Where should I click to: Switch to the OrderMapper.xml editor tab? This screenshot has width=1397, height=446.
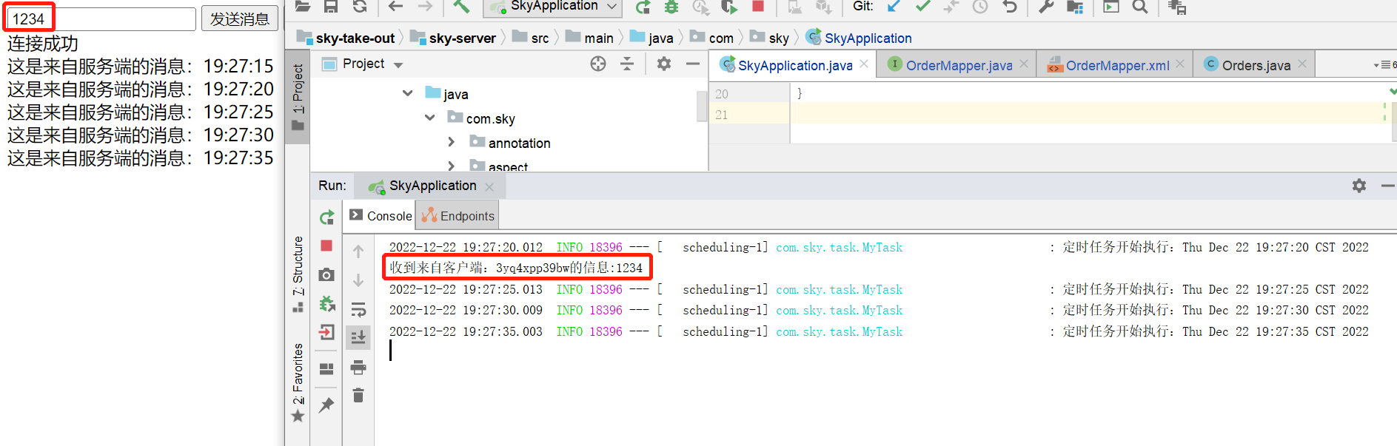pos(1116,65)
